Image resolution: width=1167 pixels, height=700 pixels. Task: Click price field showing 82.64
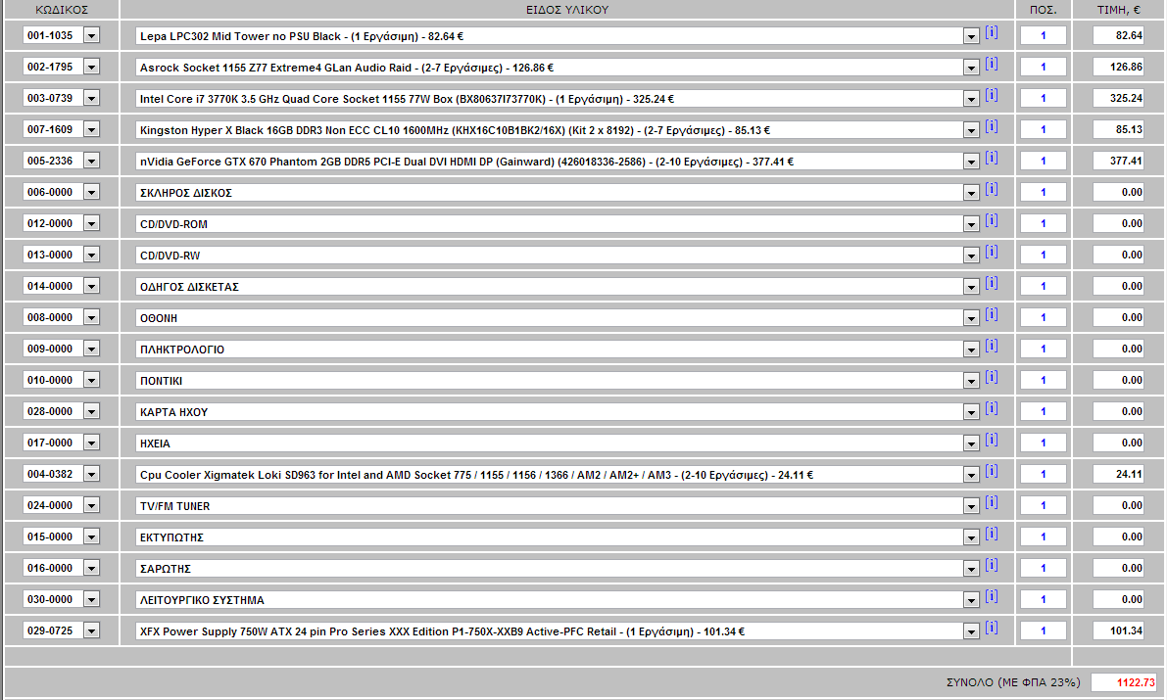pos(1118,35)
